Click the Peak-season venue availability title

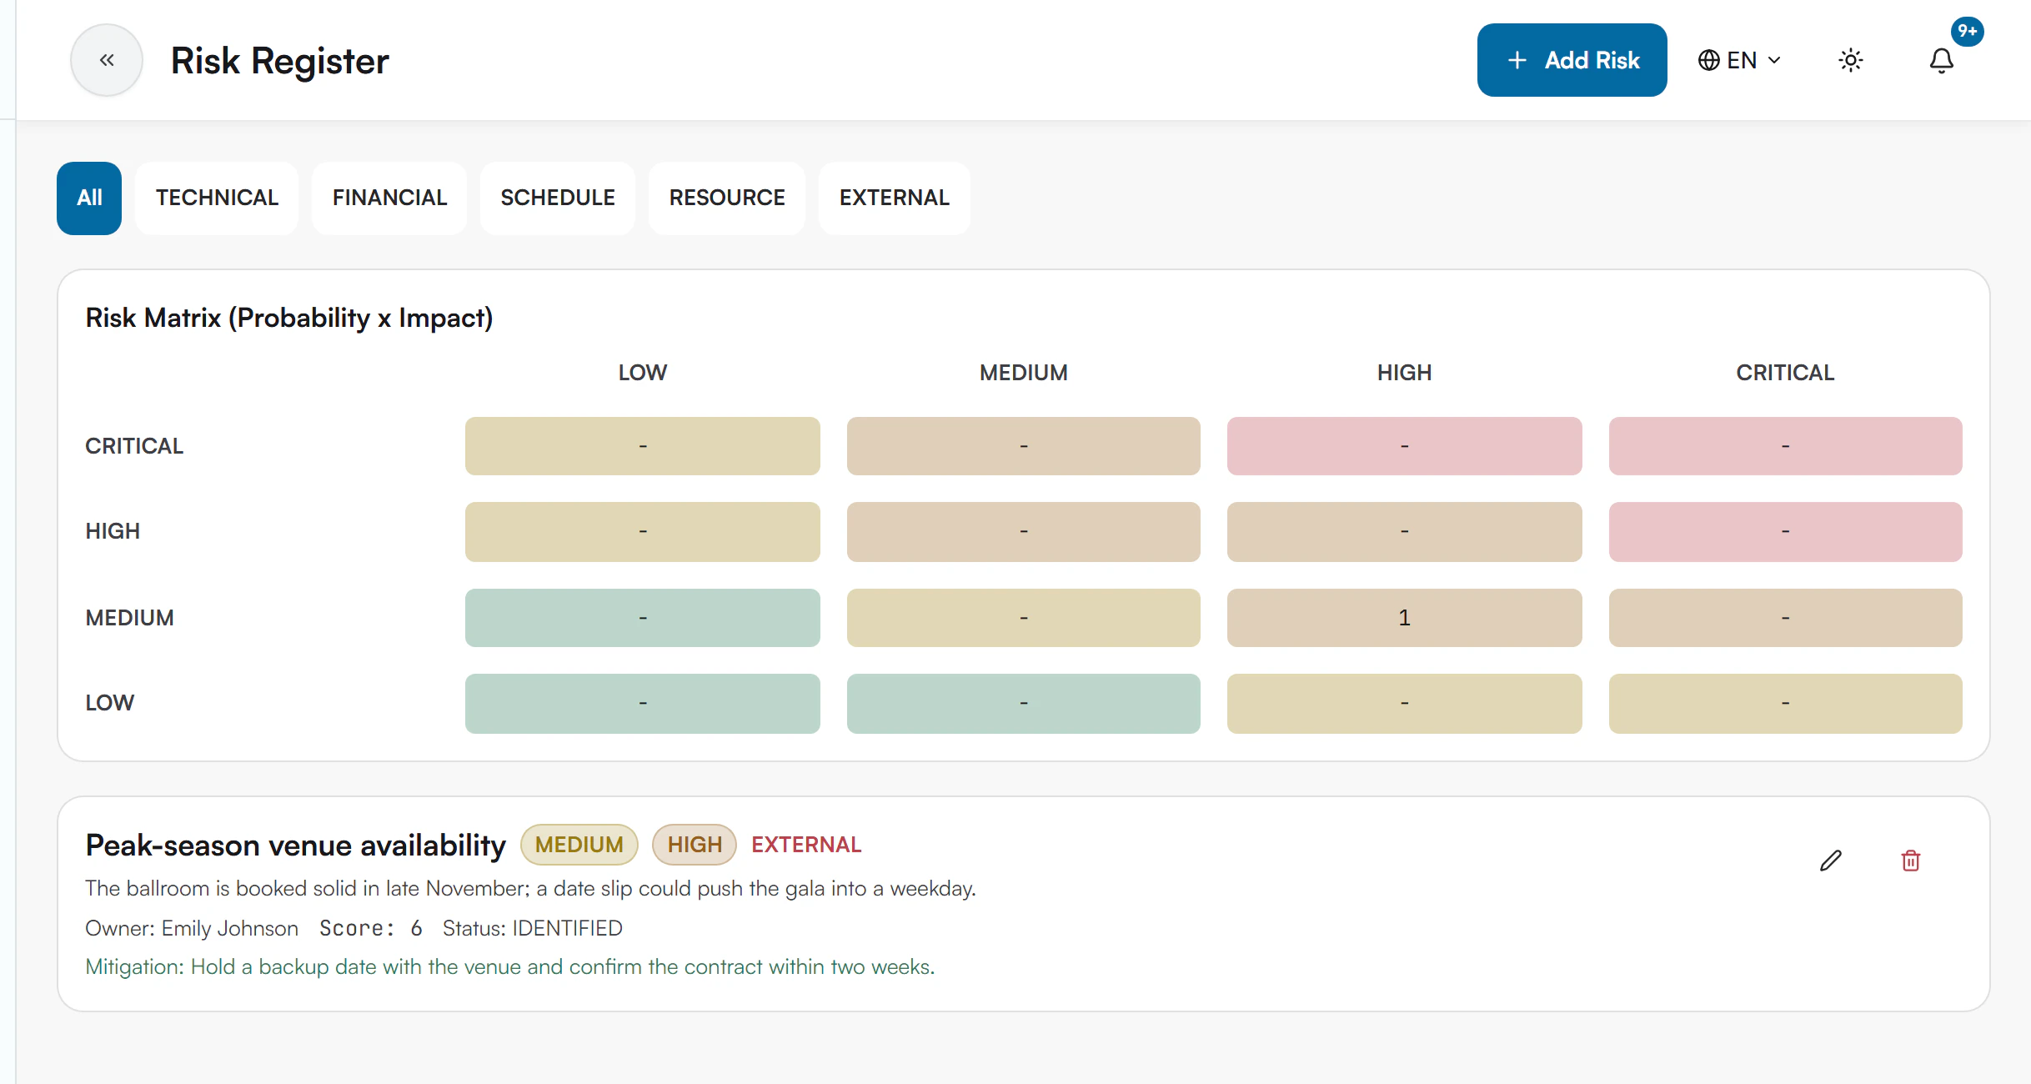[295, 845]
